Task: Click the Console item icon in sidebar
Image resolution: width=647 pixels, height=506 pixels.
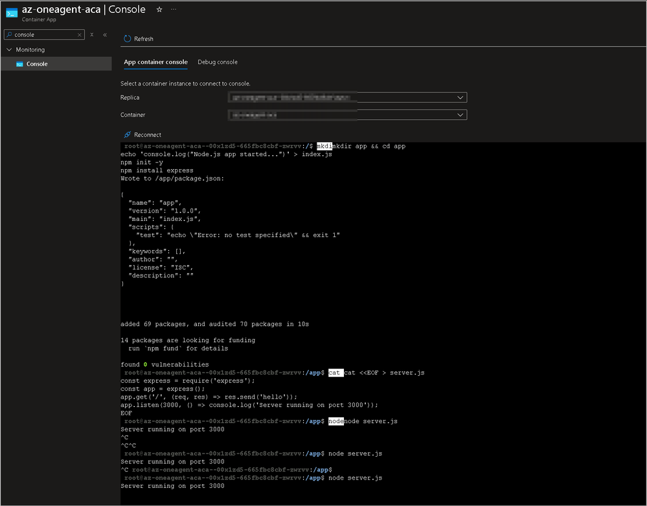Action: (x=19, y=64)
